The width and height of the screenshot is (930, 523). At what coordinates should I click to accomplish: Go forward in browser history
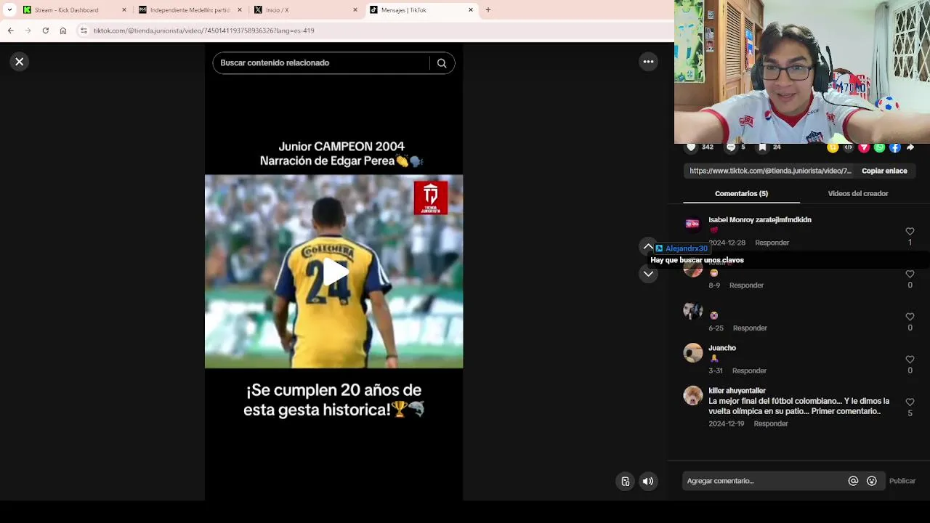point(28,31)
